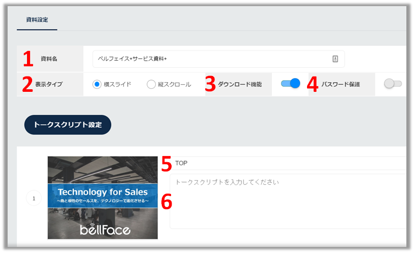Click the 資料名 label
Screen dimensions: 414x253
(49, 59)
